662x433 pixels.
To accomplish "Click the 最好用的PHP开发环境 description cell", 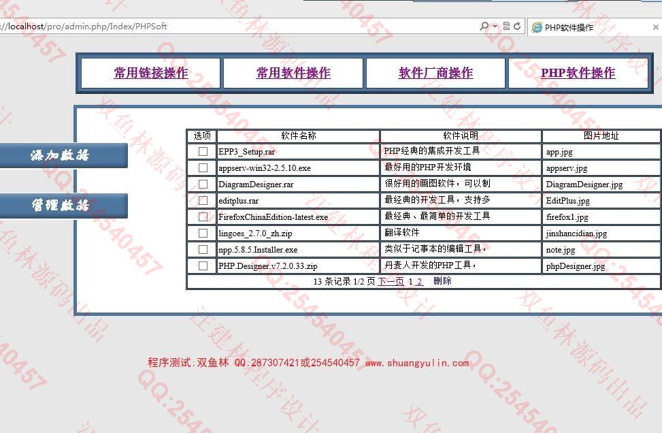I will [461, 167].
